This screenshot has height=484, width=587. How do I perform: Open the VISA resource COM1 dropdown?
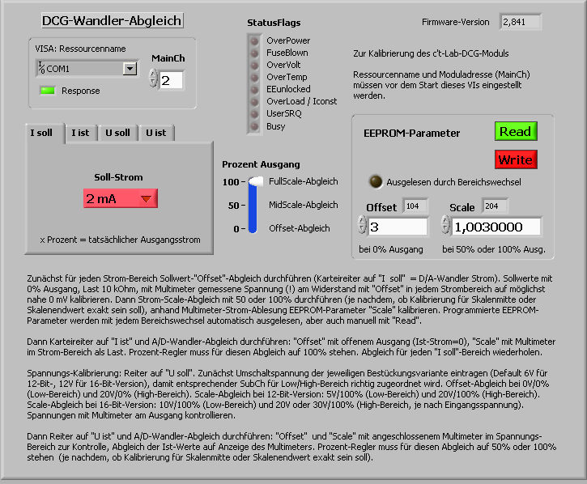pyautogui.click(x=130, y=69)
